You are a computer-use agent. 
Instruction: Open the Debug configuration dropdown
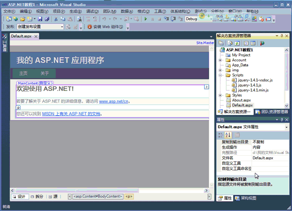[211, 19]
